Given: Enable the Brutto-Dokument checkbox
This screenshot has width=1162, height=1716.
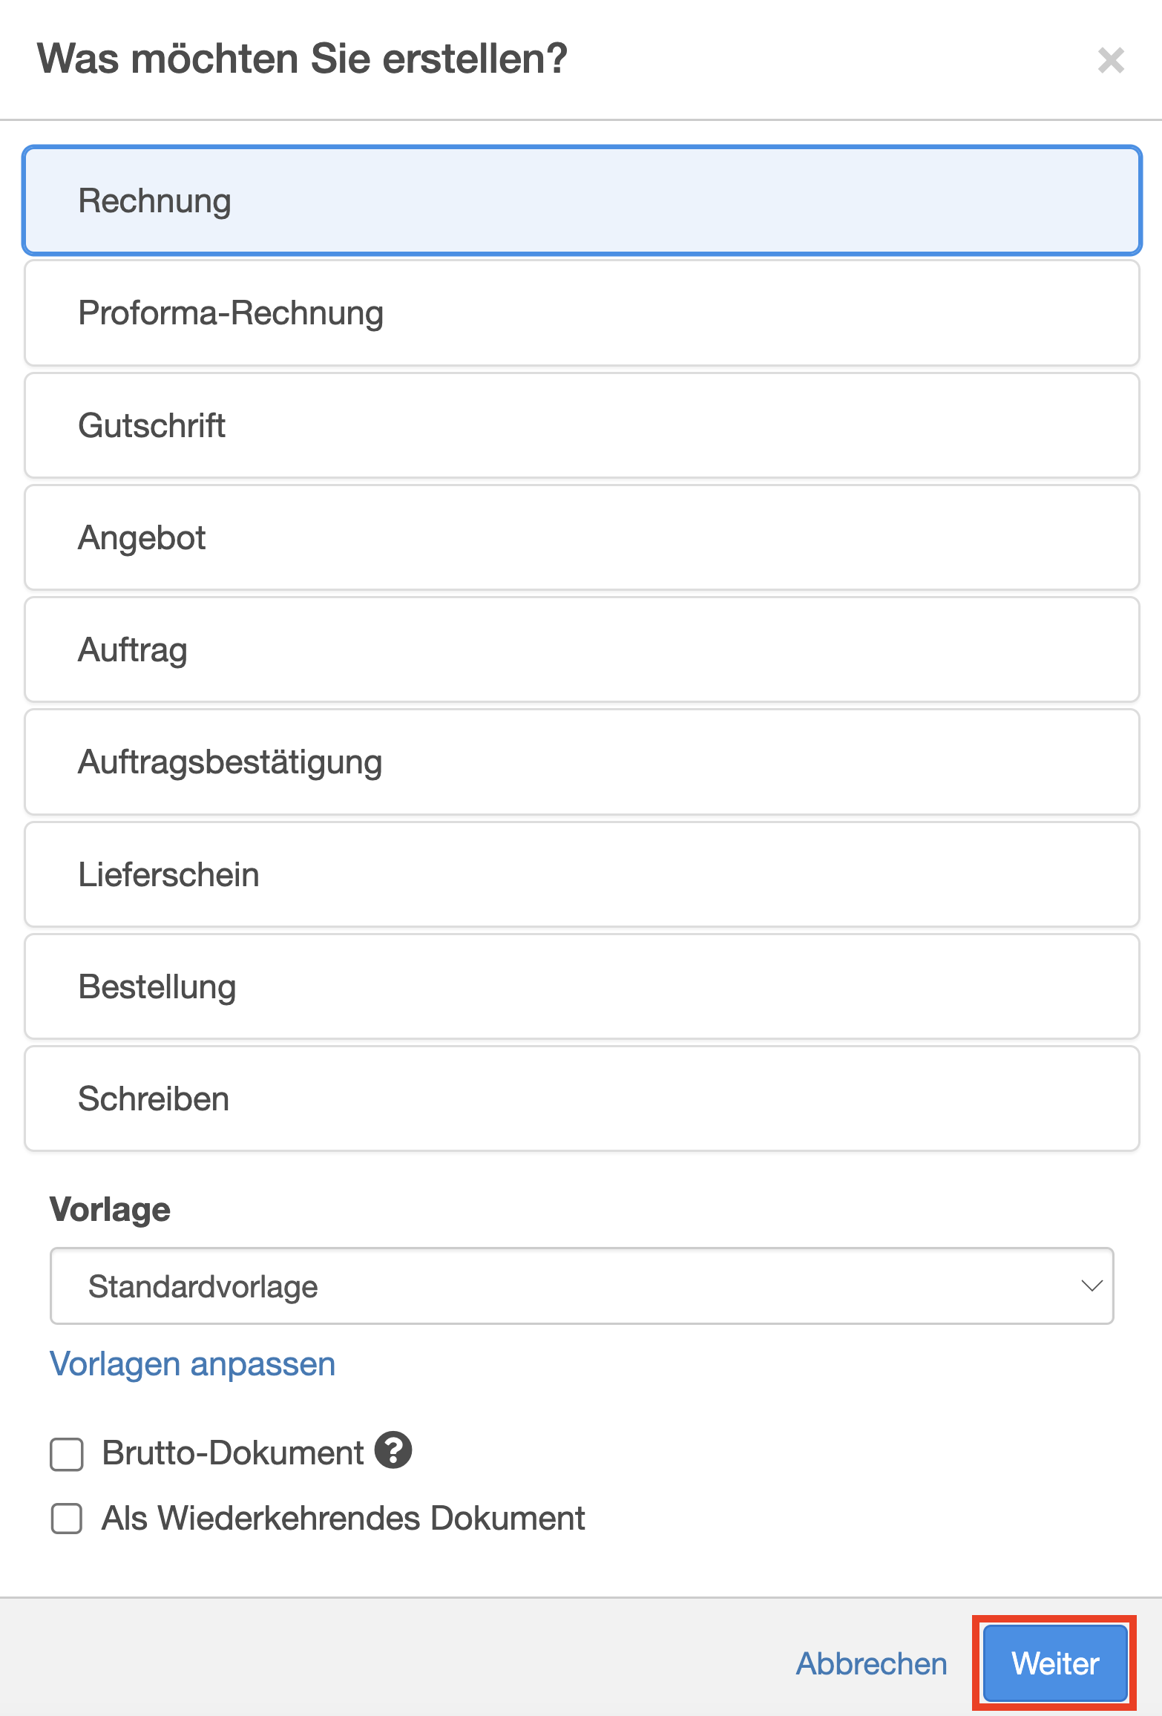Looking at the screenshot, I should click(67, 1453).
